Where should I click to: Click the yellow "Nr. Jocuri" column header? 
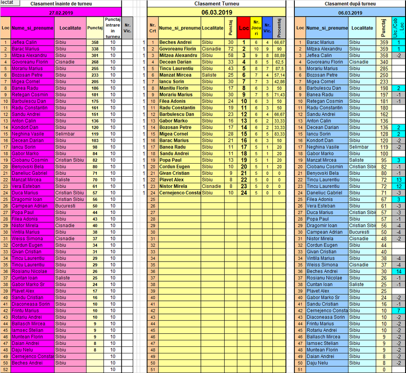coord(256,28)
